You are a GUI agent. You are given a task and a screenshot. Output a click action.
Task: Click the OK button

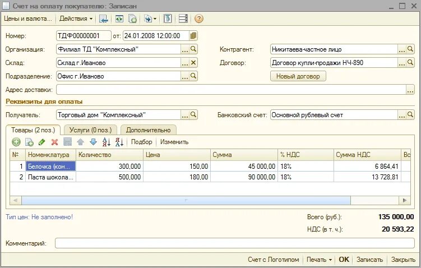coord(344,260)
